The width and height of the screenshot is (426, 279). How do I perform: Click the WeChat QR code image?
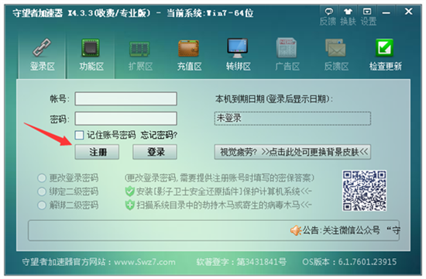click(364, 191)
